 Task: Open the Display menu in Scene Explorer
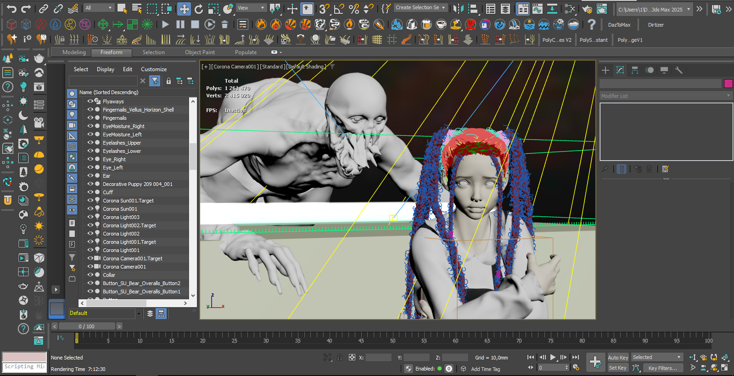105,69
